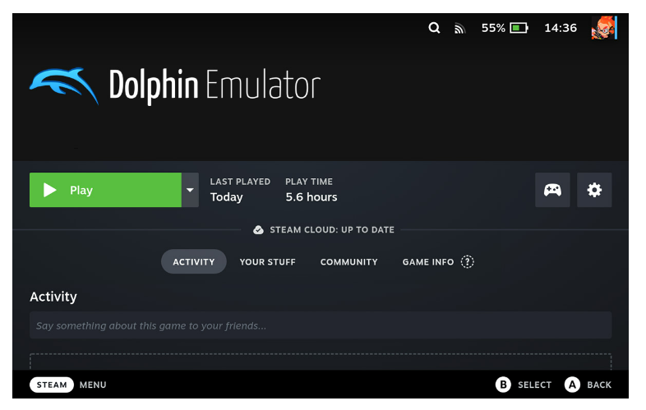This screenshot has height=410, width=646.
Task: Switch to Game Info tab
Action: point(428,262)
